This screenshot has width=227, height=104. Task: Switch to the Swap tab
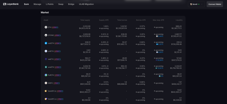tap(61, 4)
